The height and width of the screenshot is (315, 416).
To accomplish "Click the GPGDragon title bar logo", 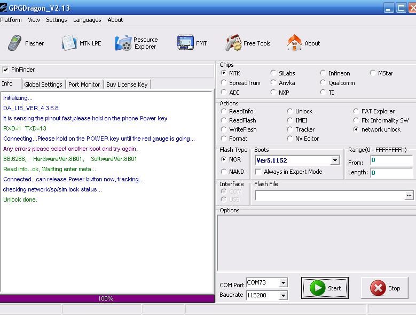I will (3, 7).
